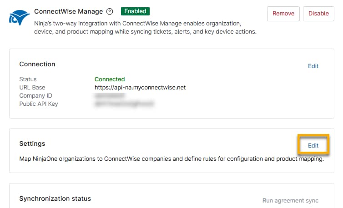Click the Disable button
This screenshot has height=208, width=343.
pyautogui.click(x=318, y=14)
